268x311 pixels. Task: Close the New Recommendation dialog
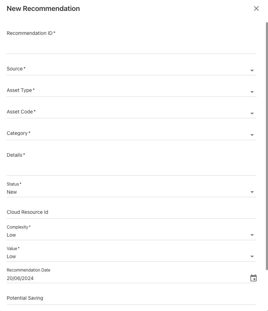256,8
